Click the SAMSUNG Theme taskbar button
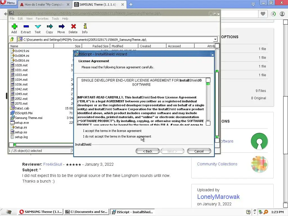 [x=41, y=212]
